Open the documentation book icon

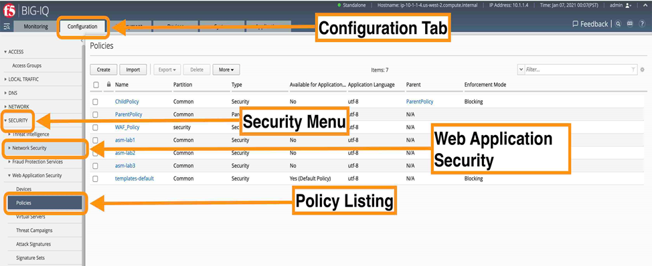[x=630, y=24]
